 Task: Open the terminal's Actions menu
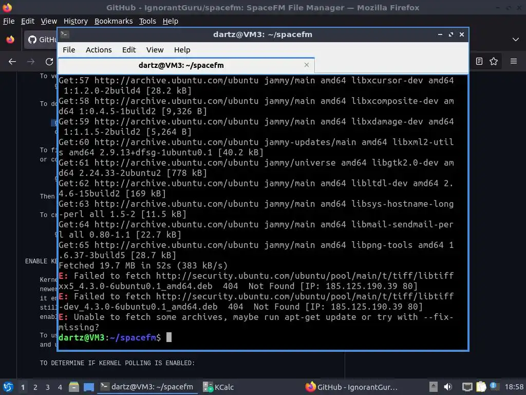point(99,50)
